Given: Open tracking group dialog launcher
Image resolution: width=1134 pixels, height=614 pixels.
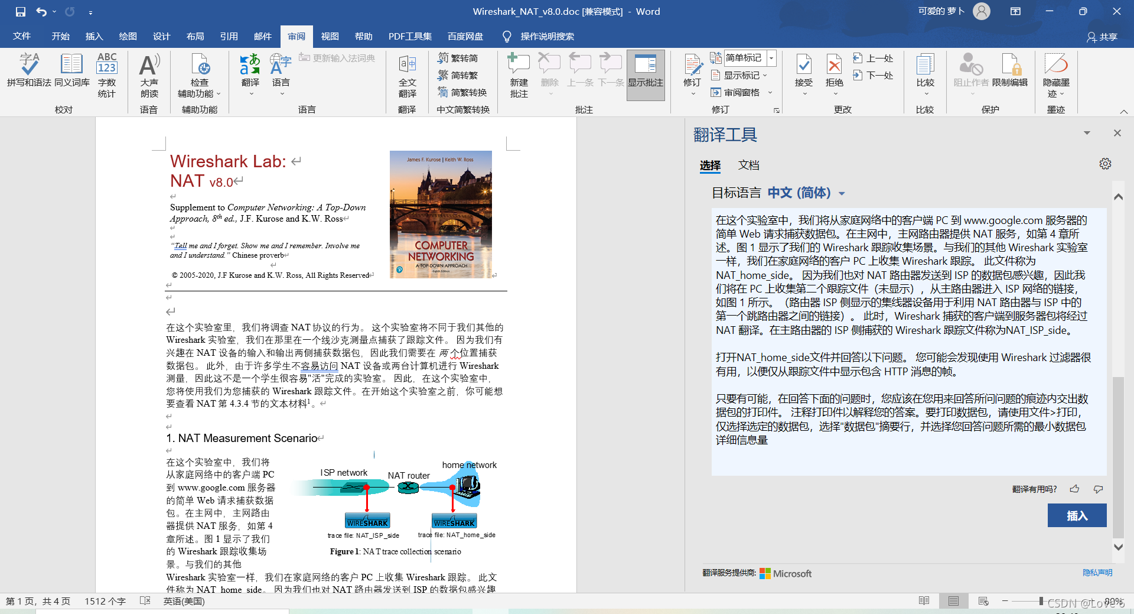Looking at the screenshot, I should click(x=777, y=111).
